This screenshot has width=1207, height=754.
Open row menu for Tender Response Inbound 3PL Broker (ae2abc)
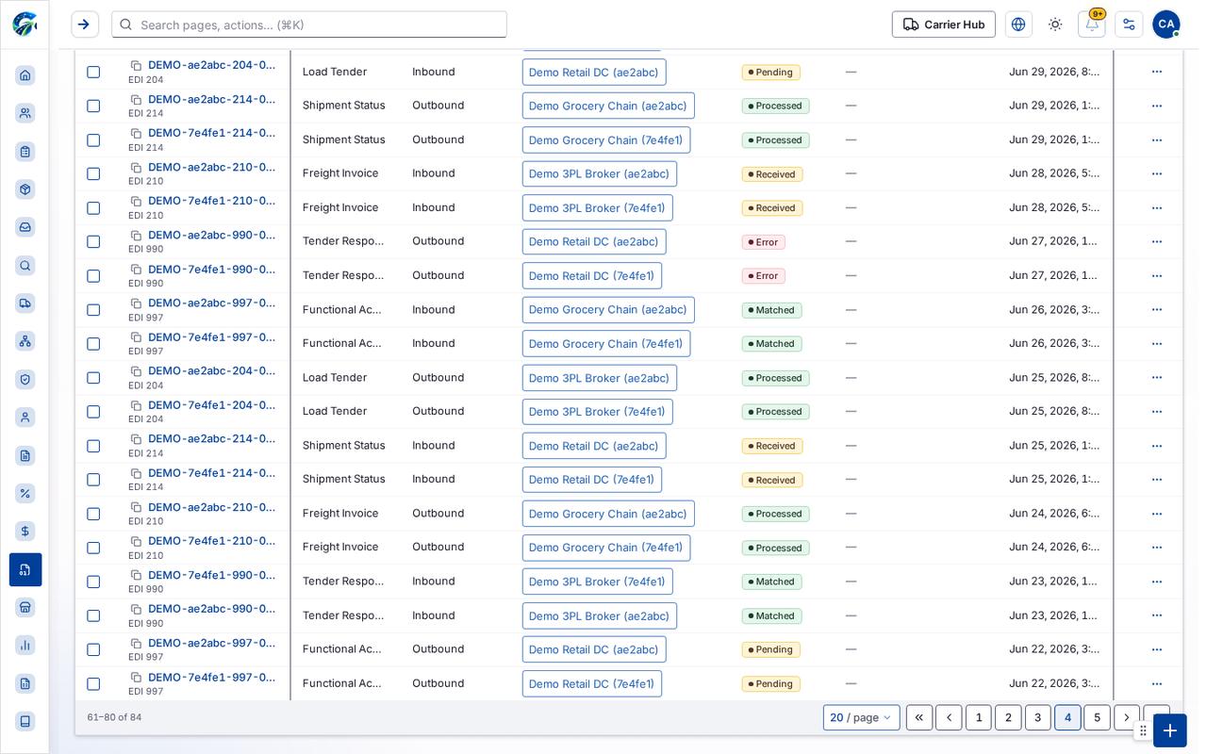(1157, 615)
